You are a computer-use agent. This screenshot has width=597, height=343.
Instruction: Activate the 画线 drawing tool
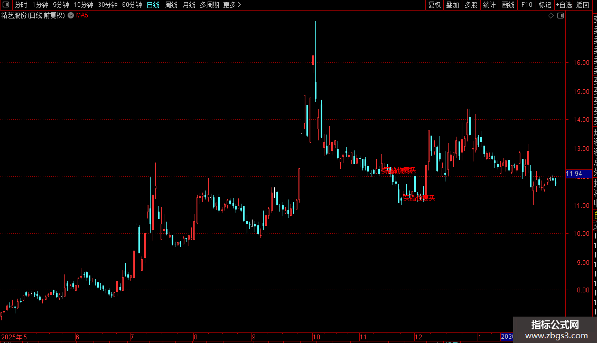(508, 5)
